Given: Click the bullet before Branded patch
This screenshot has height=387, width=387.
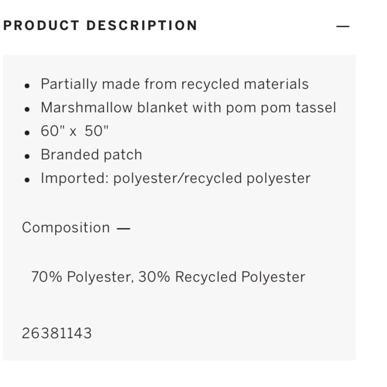Looking at the screenshot, I should 27,156.
